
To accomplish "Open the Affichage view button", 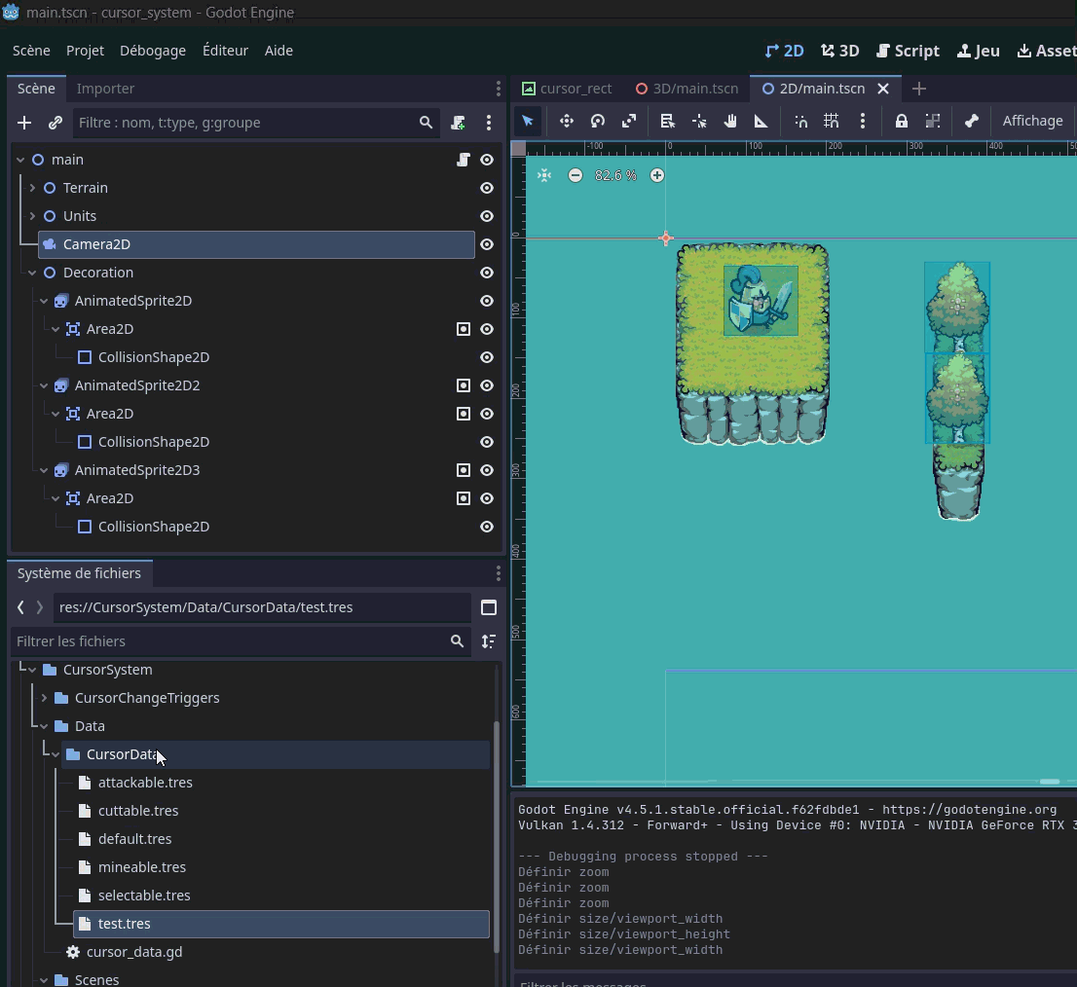I will pos(1032,121).
